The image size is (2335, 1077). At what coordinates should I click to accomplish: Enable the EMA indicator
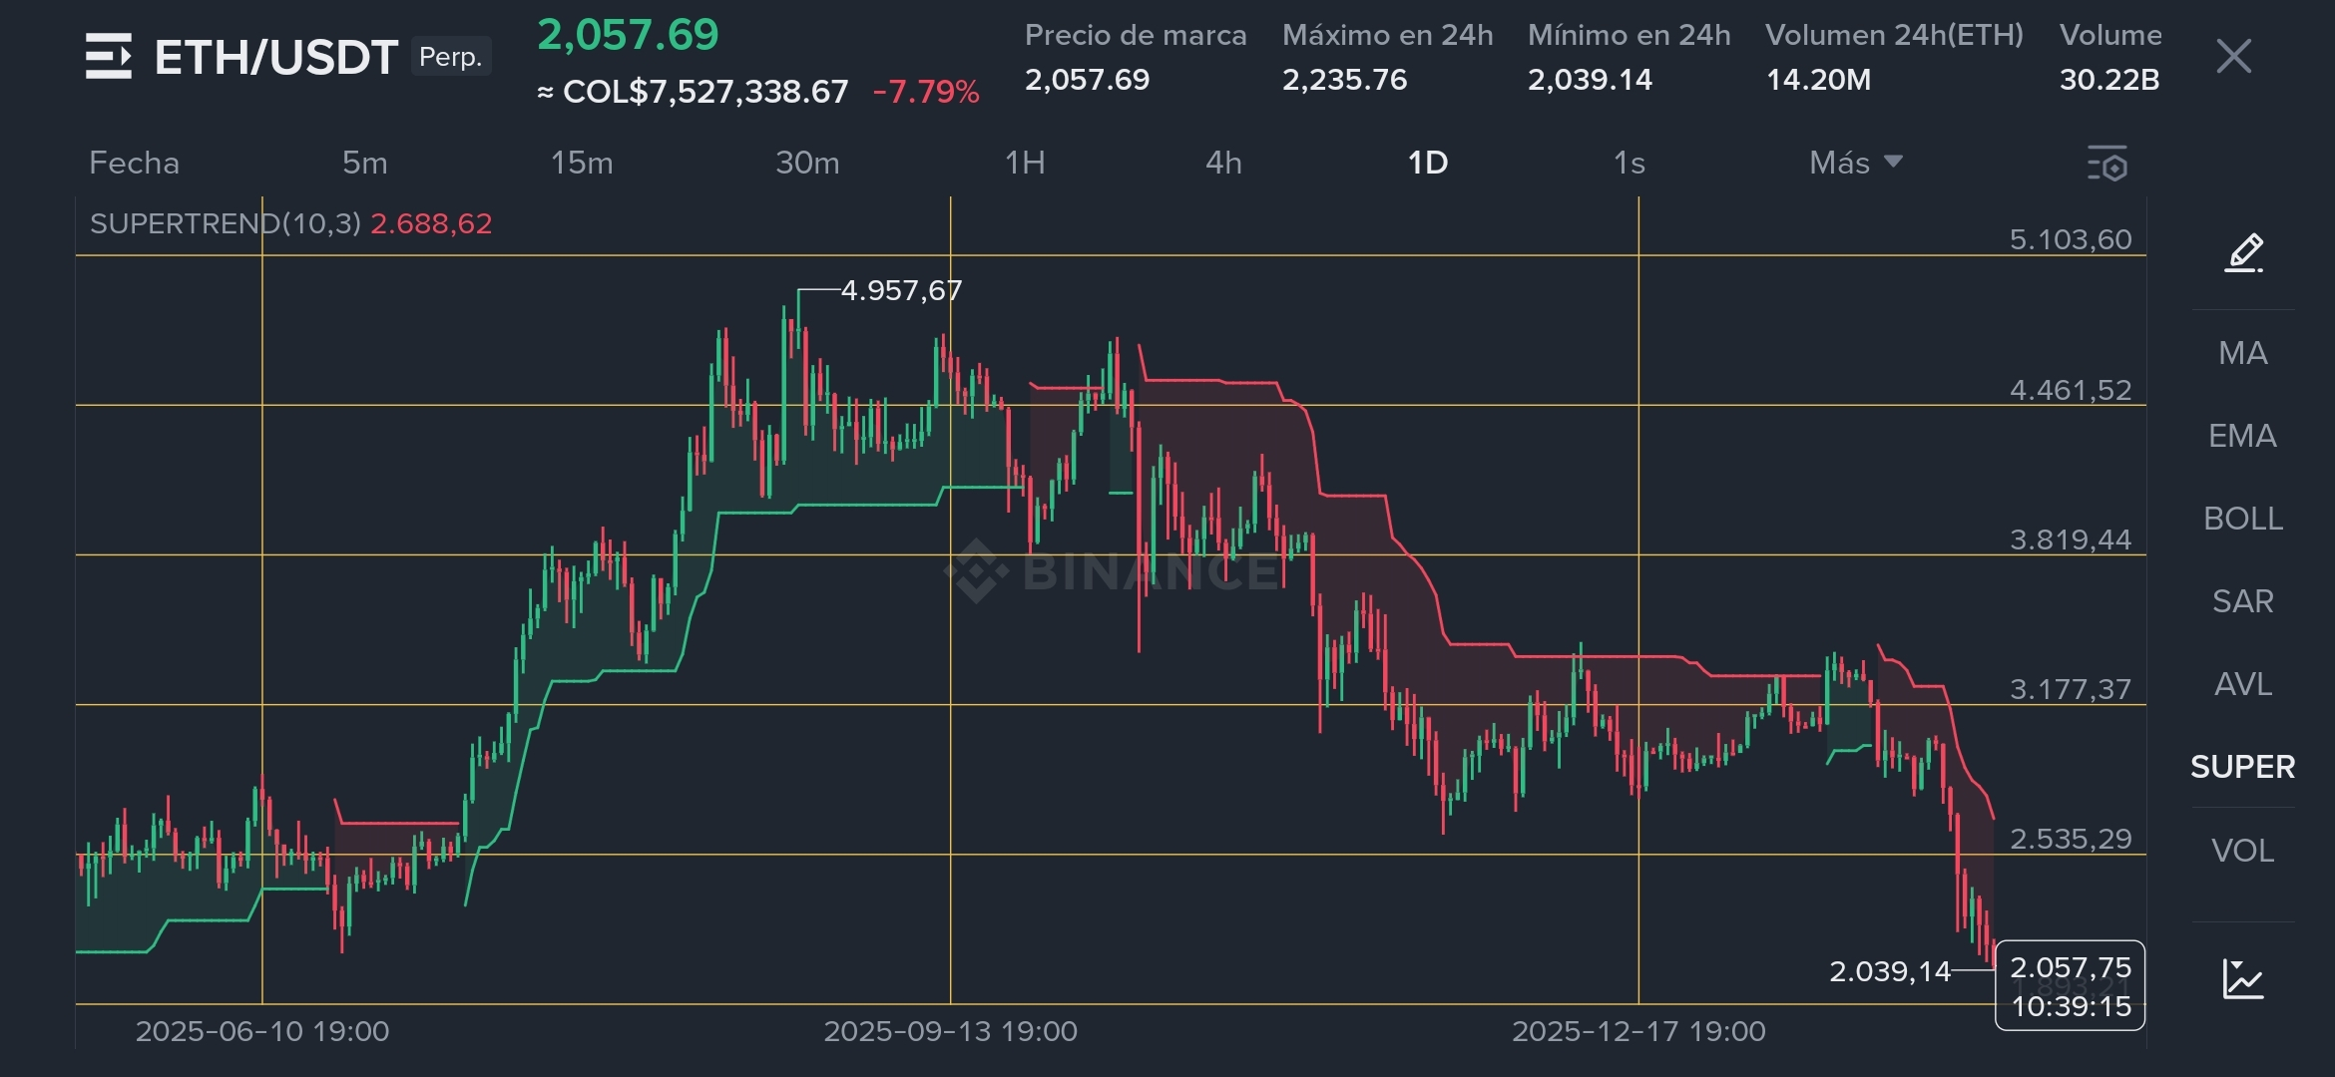tap(2242, 436)
